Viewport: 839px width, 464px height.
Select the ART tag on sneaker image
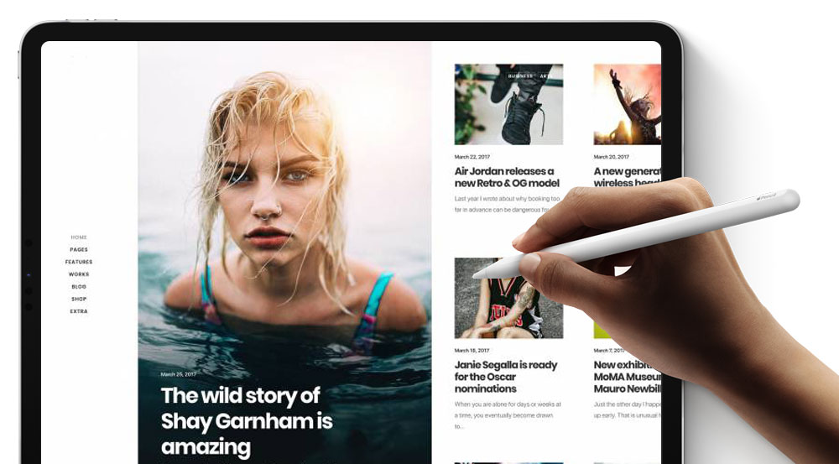pyautogui.click(x=545, y=76)
